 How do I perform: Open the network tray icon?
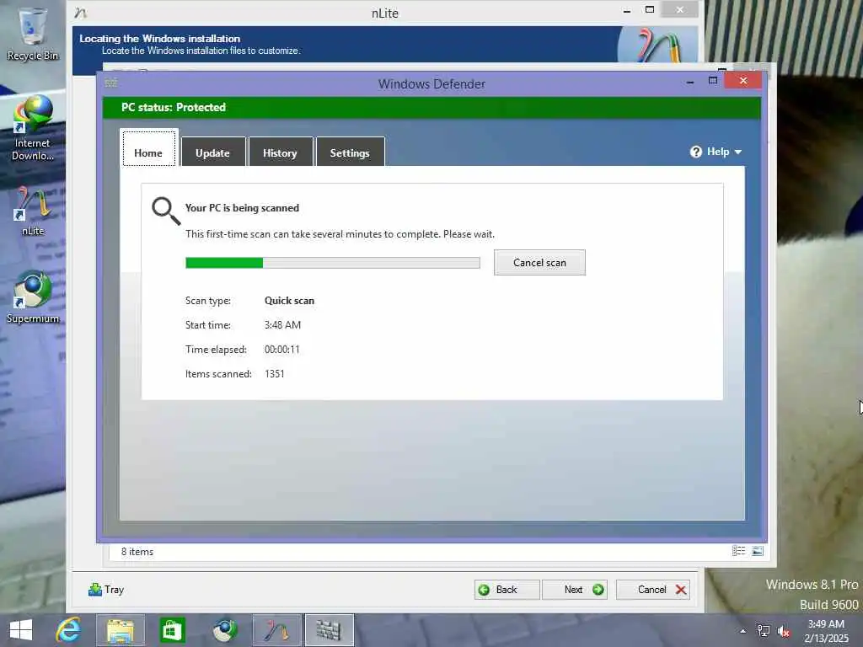click(763, 631)
